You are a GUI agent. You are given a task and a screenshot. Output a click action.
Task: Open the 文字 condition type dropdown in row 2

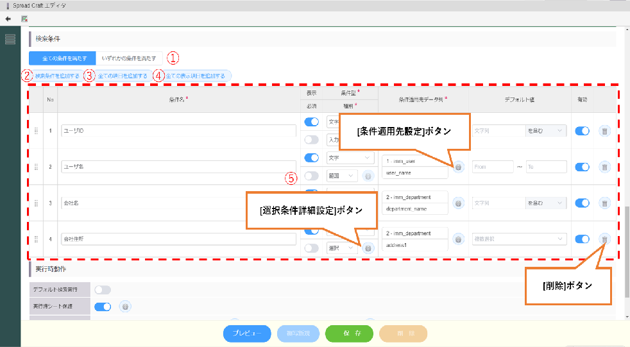(x=350, y=158)
